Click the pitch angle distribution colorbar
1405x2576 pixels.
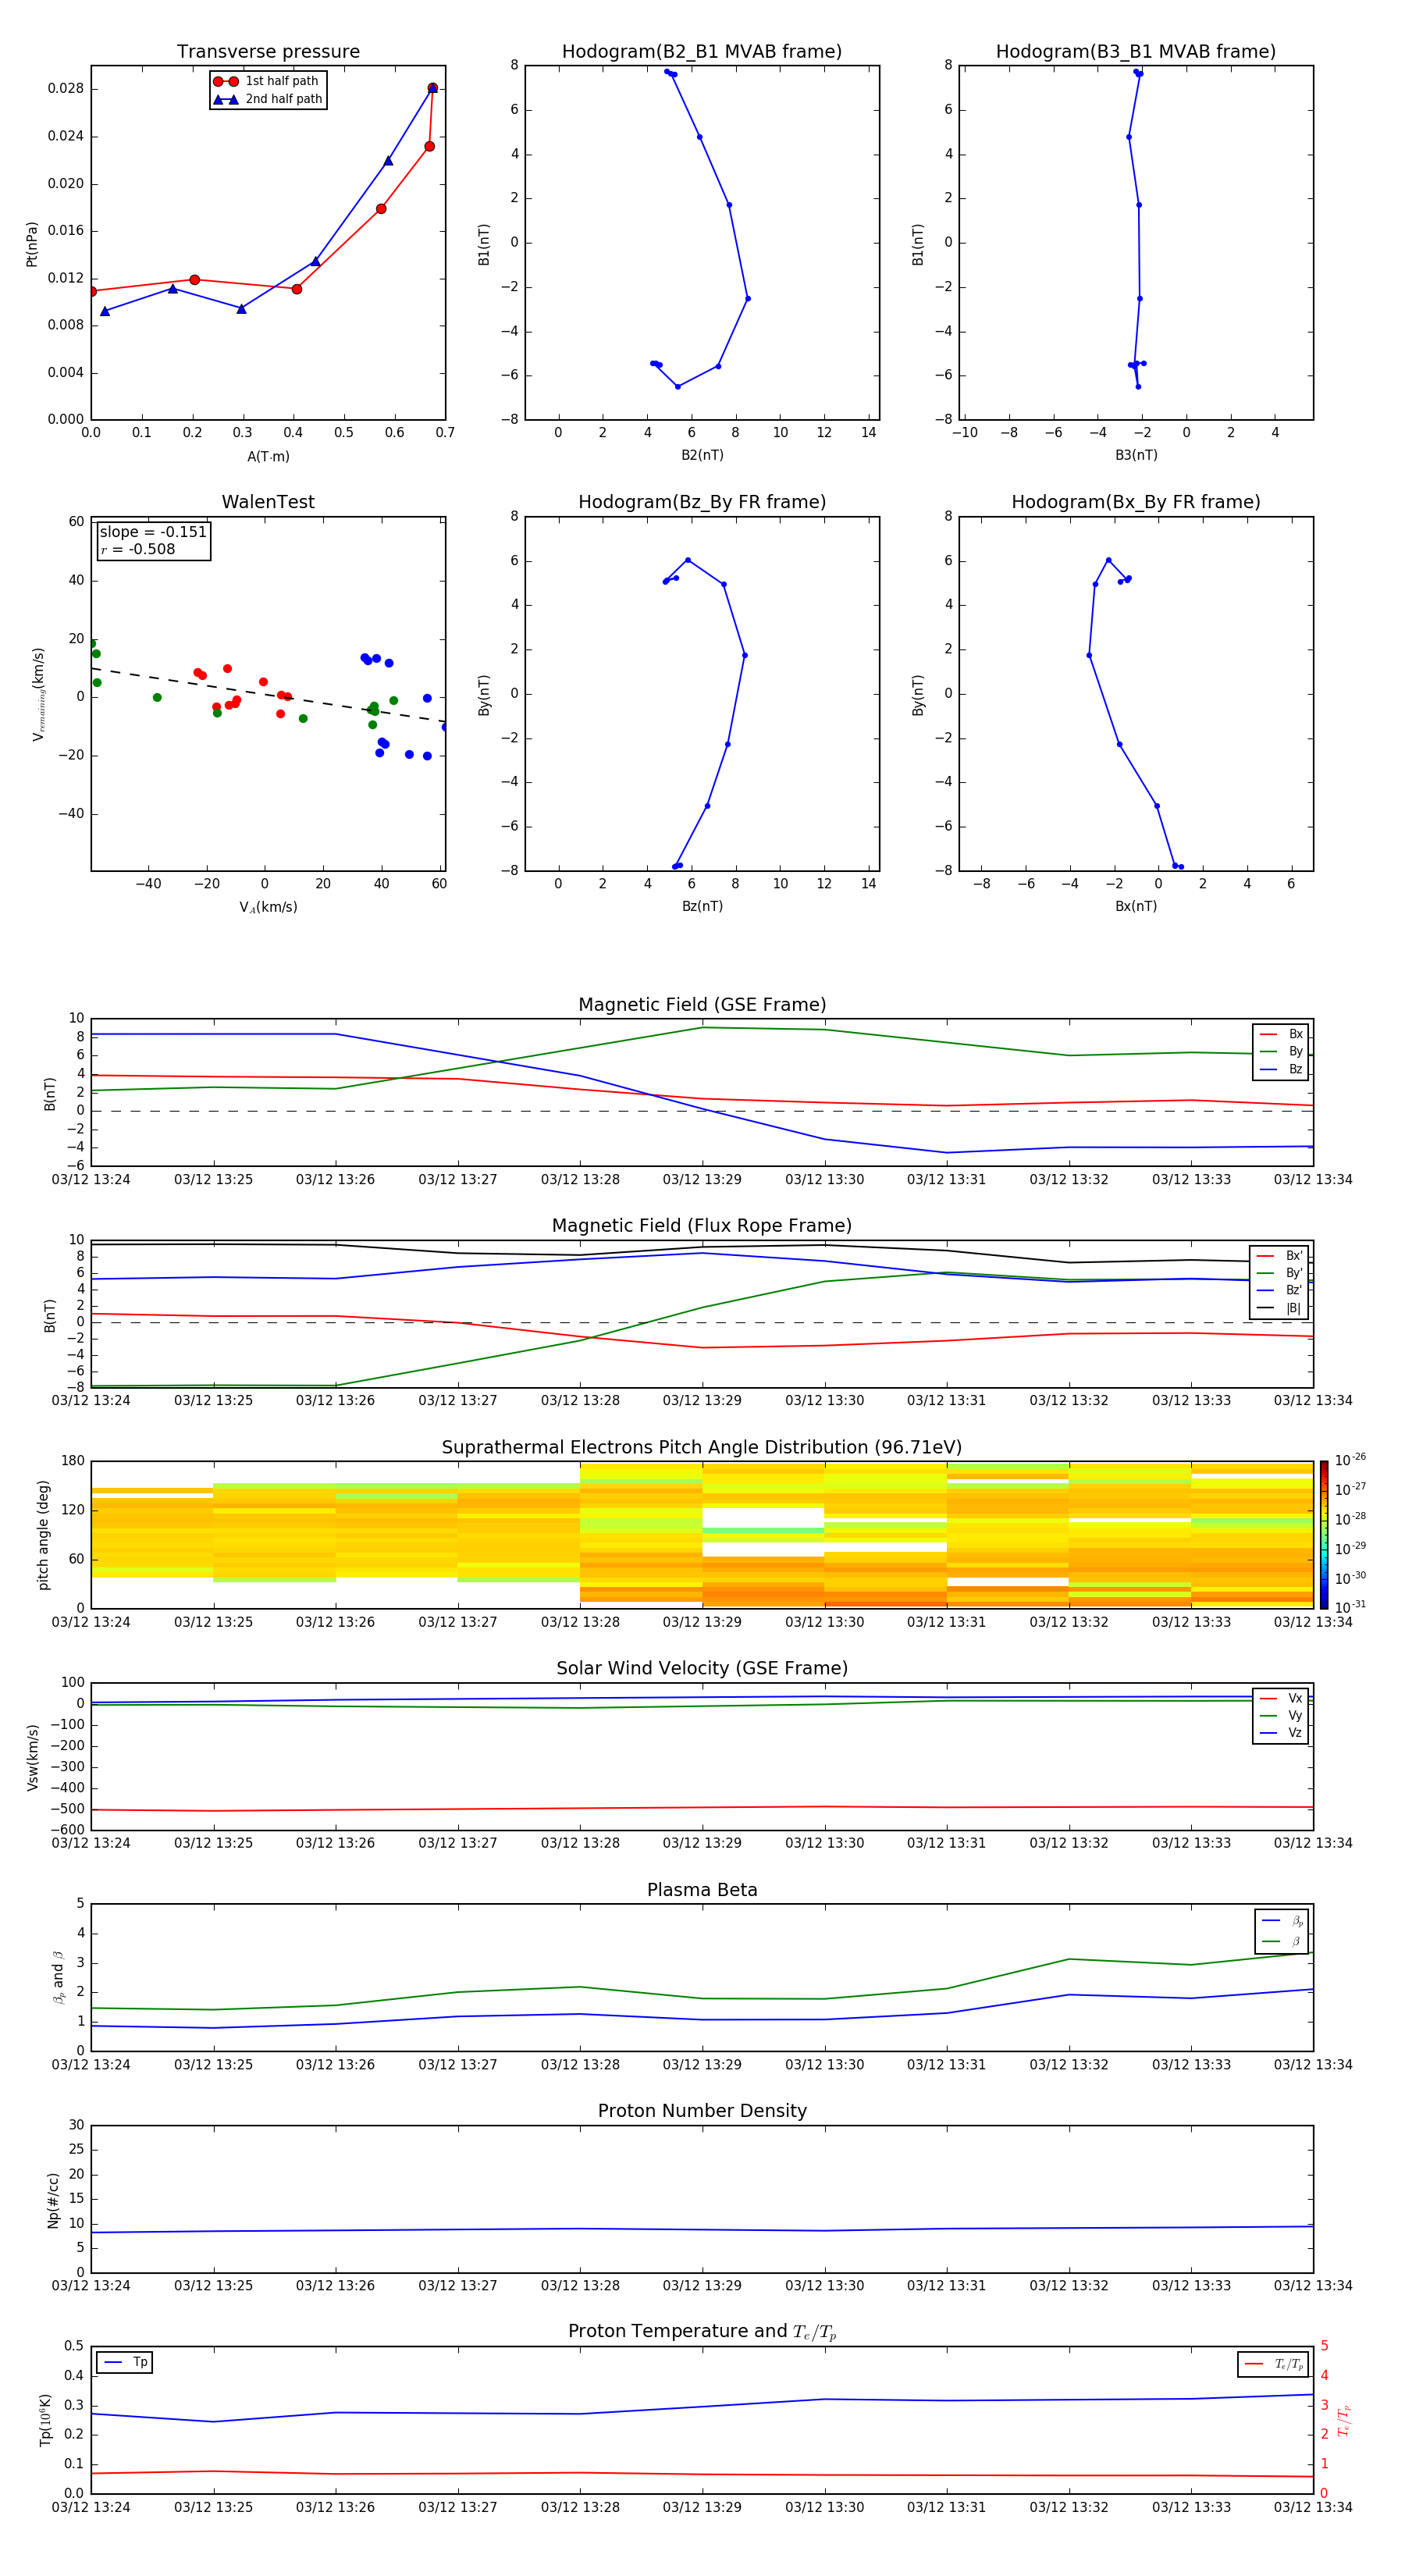(1324, 1534)
